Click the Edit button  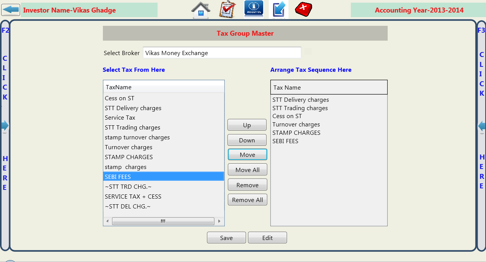tap(267, 238)
